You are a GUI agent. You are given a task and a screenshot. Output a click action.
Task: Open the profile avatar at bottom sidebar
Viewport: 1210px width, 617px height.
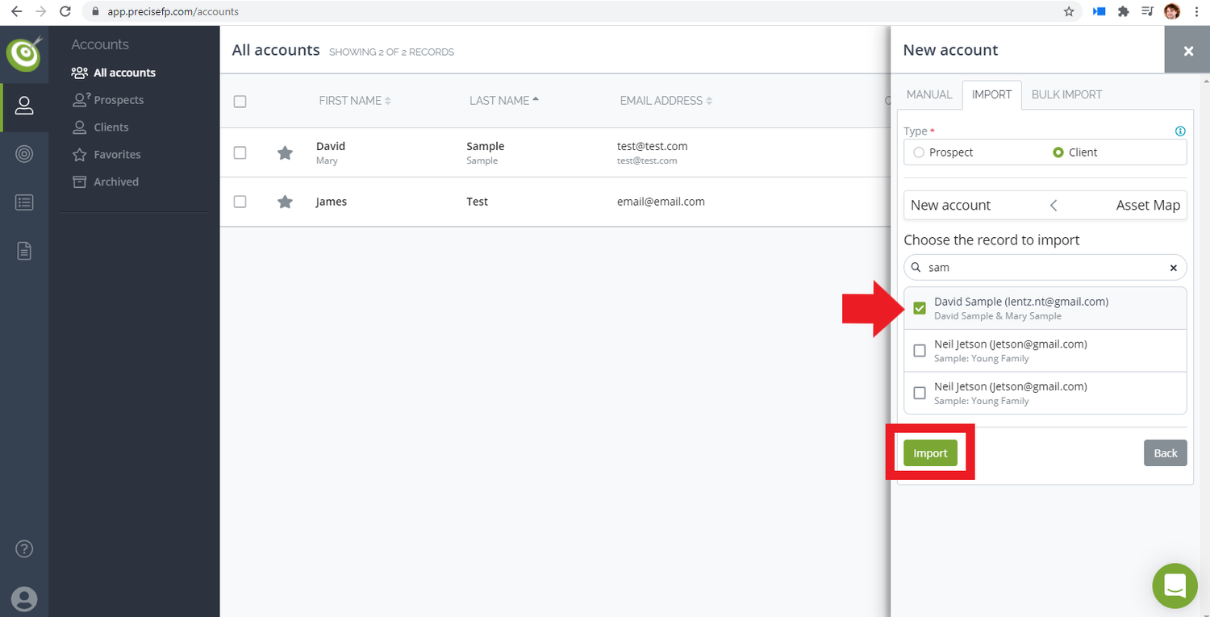(24, 599)
